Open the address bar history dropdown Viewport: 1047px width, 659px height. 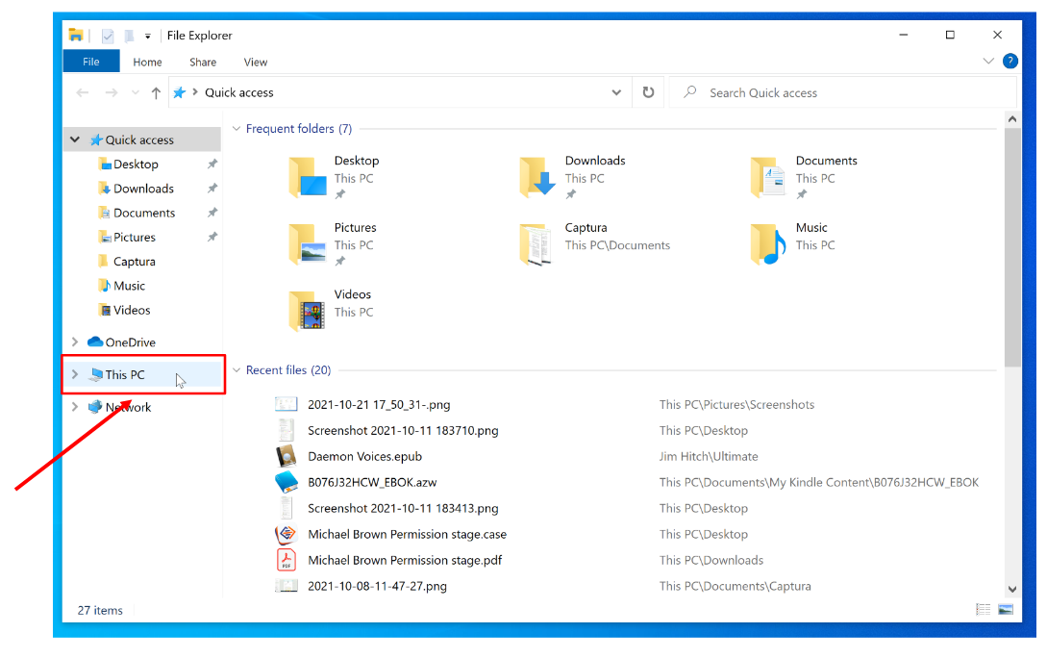(616, 93)
